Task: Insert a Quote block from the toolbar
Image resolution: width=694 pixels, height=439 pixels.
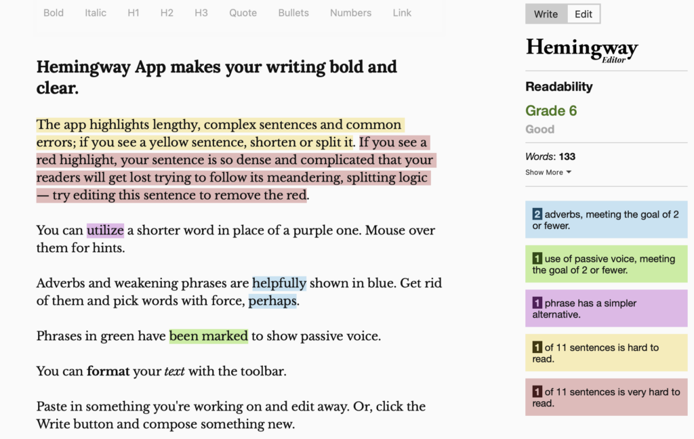Action: [x=243, y=13]
